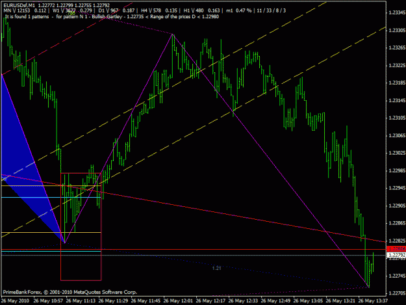
Task: Click the 1.23145 price axis label
Action: coord(397,100)
